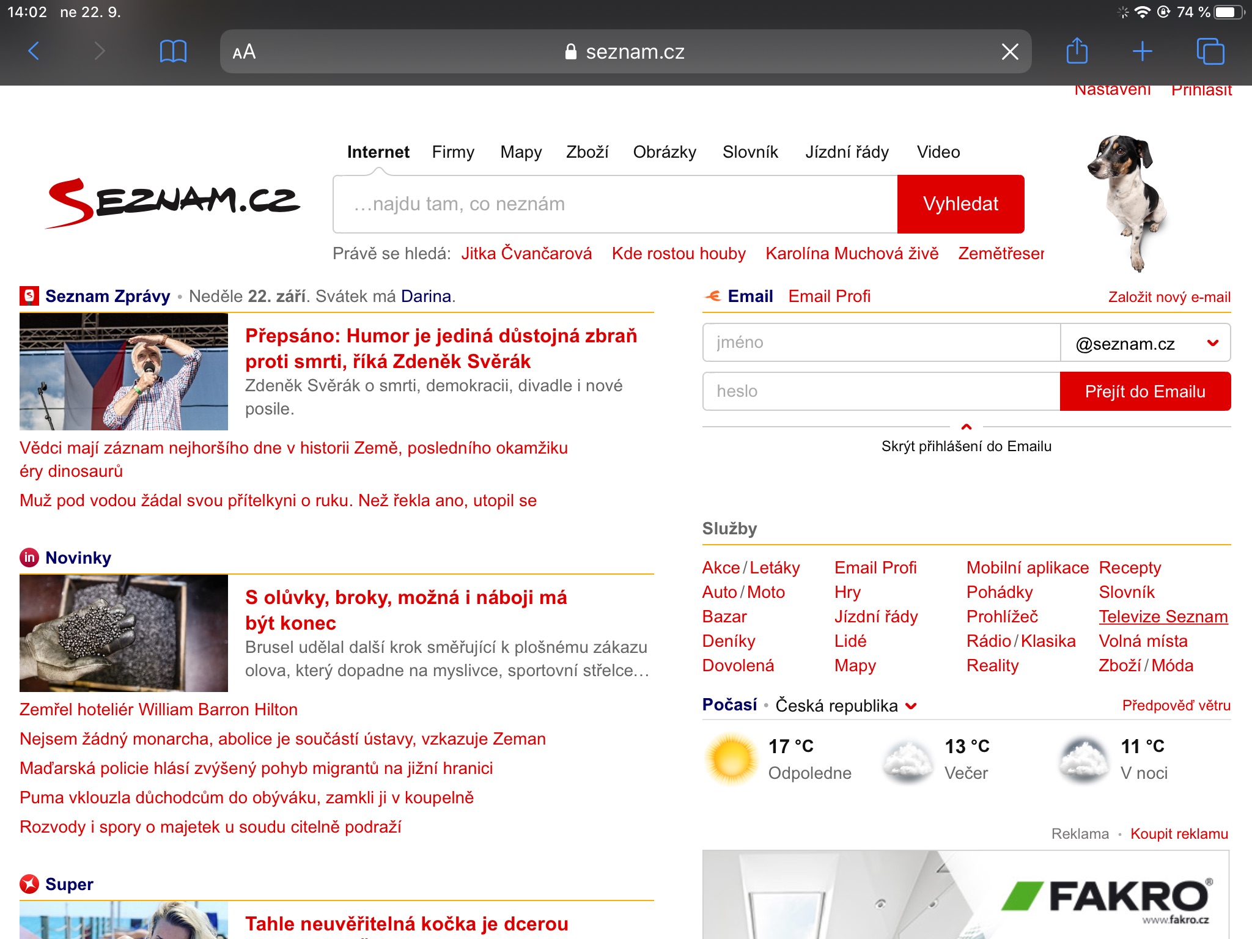Click the Přejít do Emailu button
1252x939 pixels.
click(x=1145, y=391)
